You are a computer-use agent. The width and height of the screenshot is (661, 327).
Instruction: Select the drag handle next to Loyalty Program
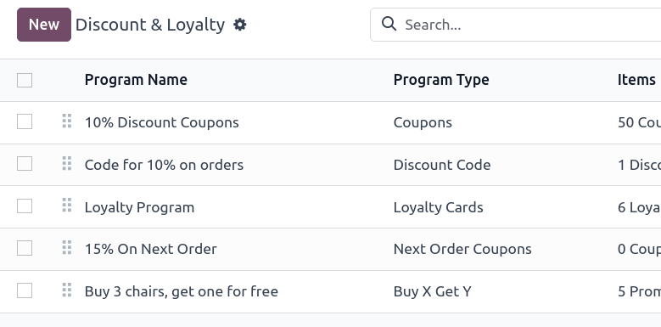tap(66, 205)
